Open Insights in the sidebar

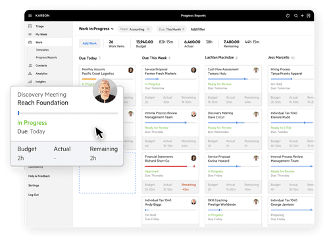click(x=41, y=82)
